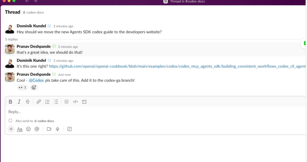
Task: Insert a link with the link icon
Action: click(39, 102)
